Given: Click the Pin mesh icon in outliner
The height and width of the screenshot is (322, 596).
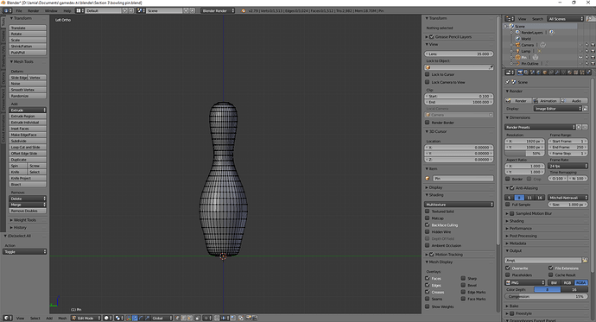Looking at the screenshot, I should pyautogui.click(x=517, y=57).
